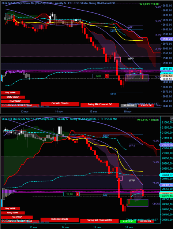Click the WR1 level label on ES chart
Image resolution: width=173 pixels, height=229 pixels.
click(x=131, y=27)
